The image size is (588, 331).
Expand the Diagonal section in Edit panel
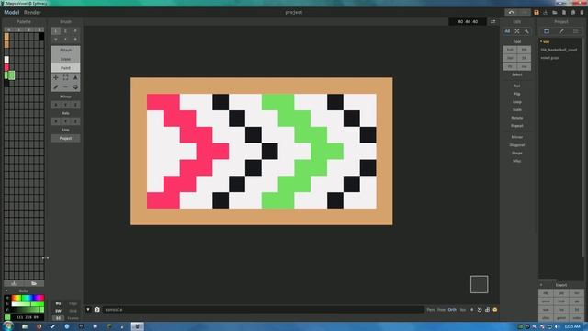517,145
